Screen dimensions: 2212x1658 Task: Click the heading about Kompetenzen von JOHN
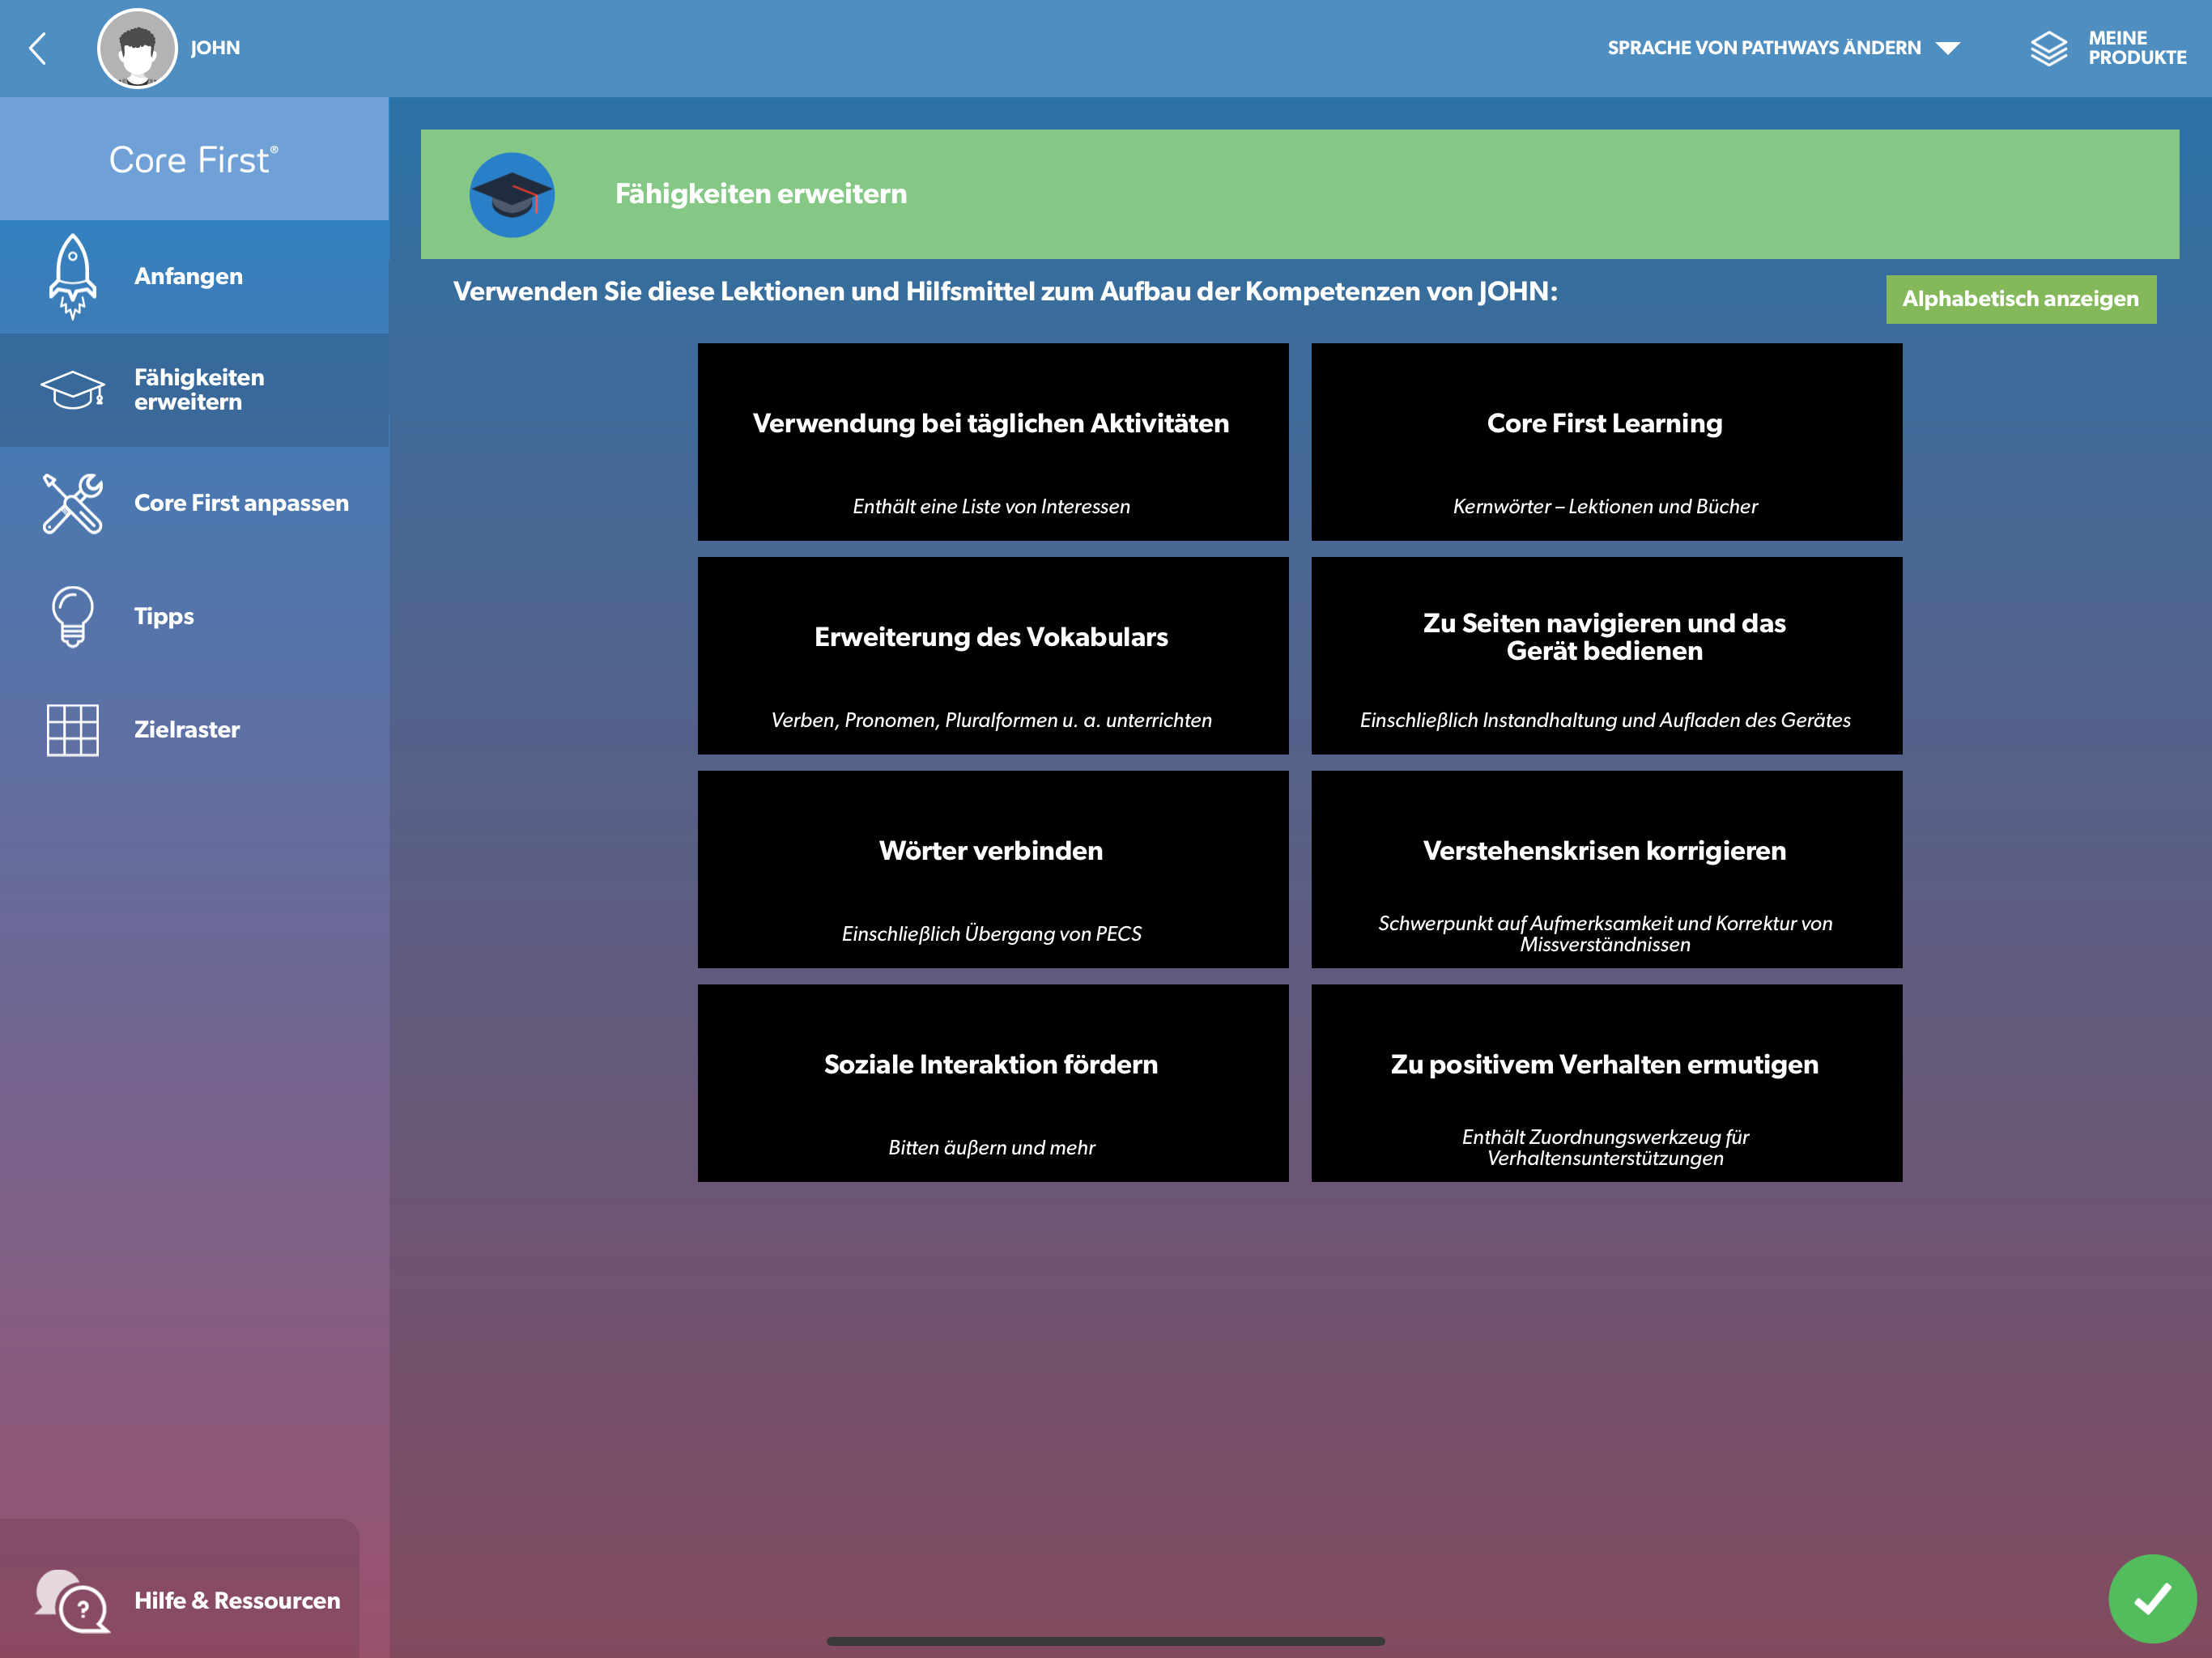(x=1005, y=292)
